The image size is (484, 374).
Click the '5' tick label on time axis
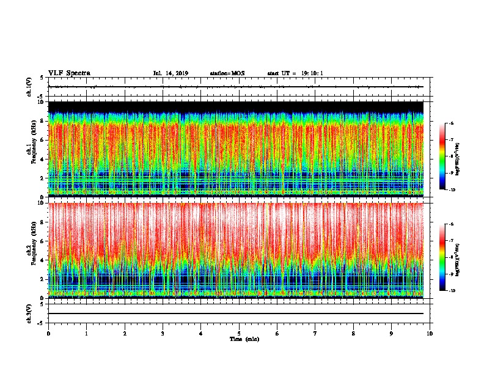click(x=239, y=333)
